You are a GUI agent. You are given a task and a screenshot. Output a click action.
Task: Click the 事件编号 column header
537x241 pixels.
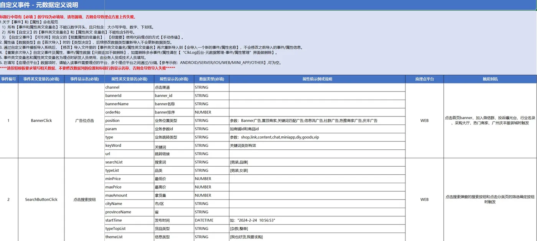(9, 79)
